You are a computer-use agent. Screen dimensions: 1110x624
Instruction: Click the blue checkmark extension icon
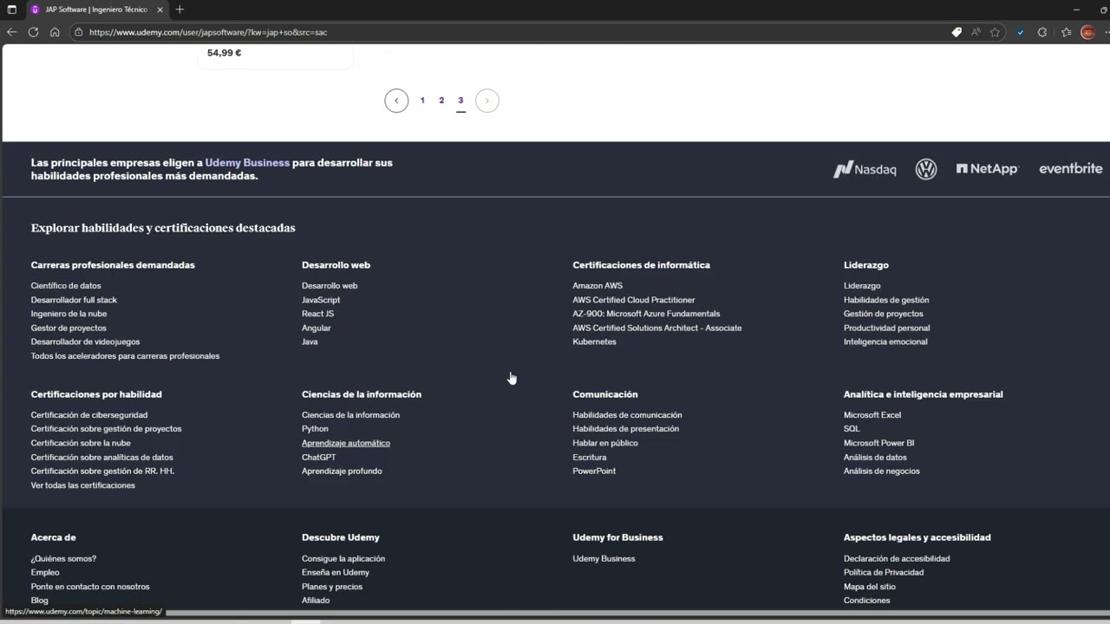pos(1020,32)
